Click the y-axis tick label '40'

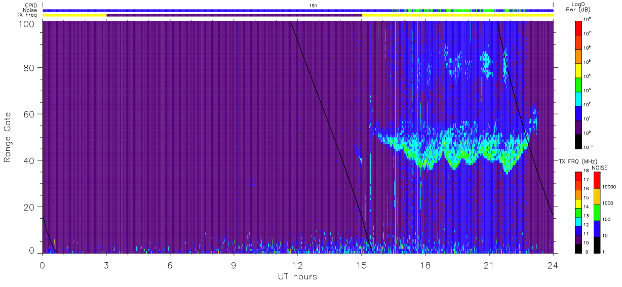(x=30, y=160)
